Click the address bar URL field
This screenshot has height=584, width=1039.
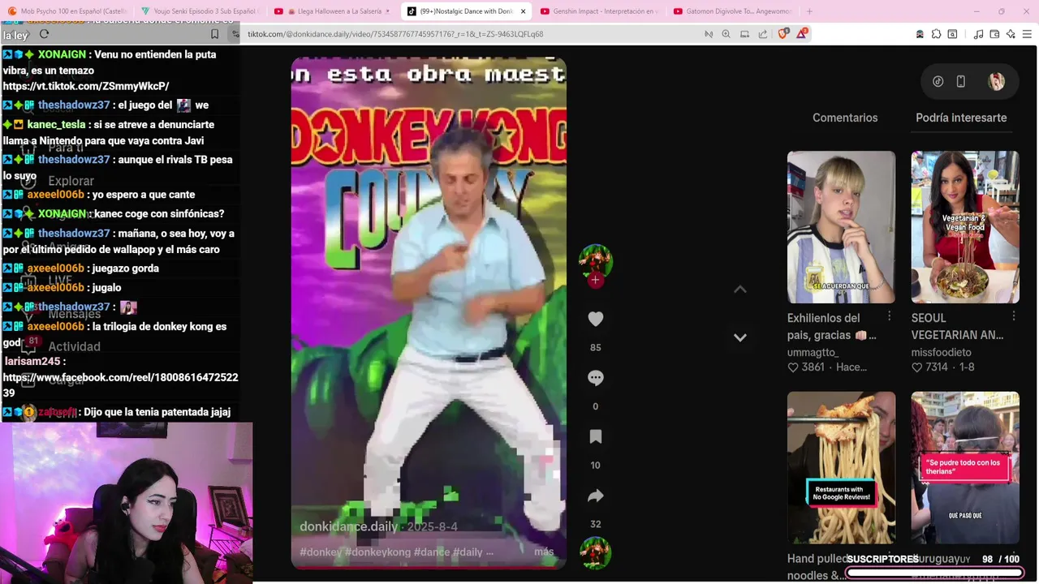(471, 34)
